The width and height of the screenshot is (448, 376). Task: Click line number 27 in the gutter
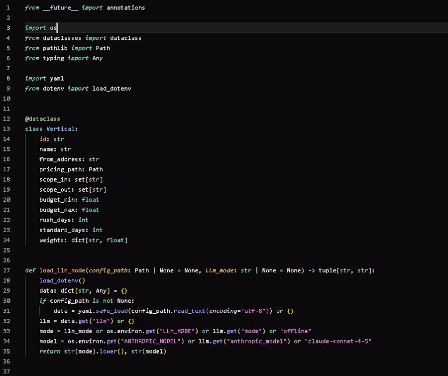[6, 270]
